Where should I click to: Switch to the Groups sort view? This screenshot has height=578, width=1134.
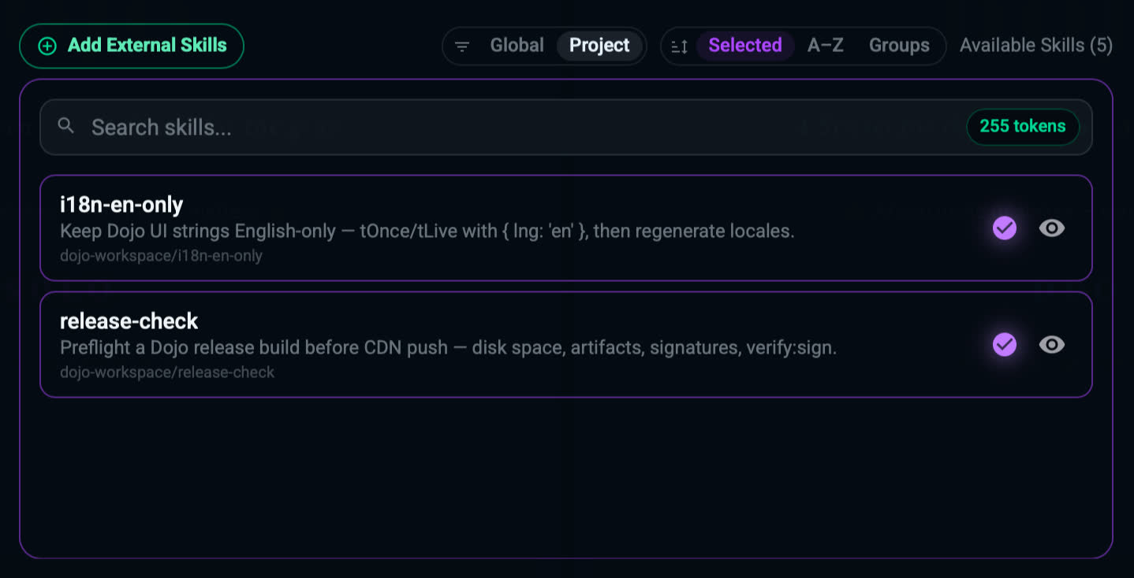[x=899, y=46]
